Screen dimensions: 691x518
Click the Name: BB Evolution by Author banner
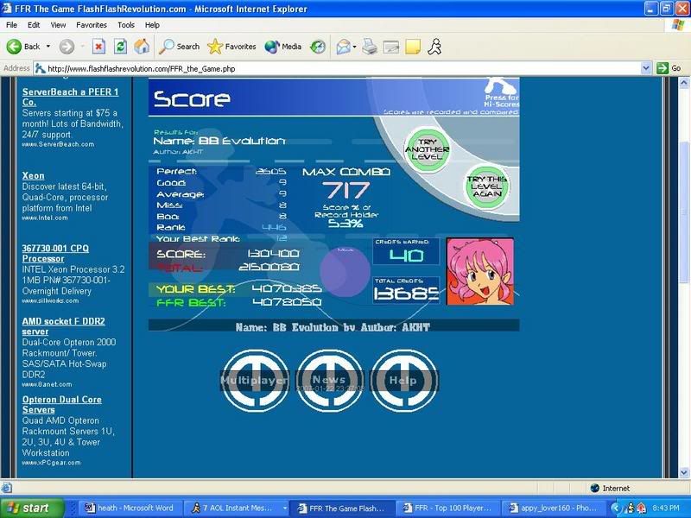tap(333, 327)
